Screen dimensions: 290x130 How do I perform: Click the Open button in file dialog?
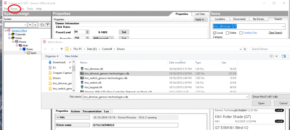[x=261, y=103]
